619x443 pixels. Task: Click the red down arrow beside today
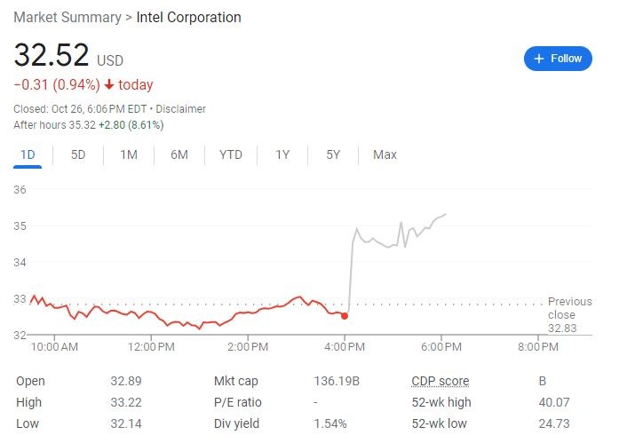coord(108,85)
